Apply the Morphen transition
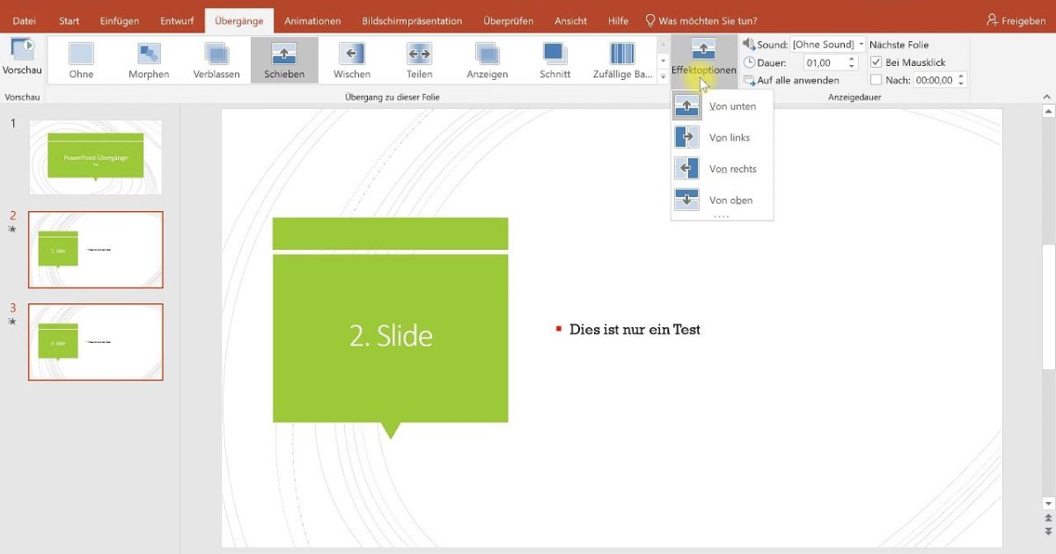1056x554 pixels. [149, 60]
